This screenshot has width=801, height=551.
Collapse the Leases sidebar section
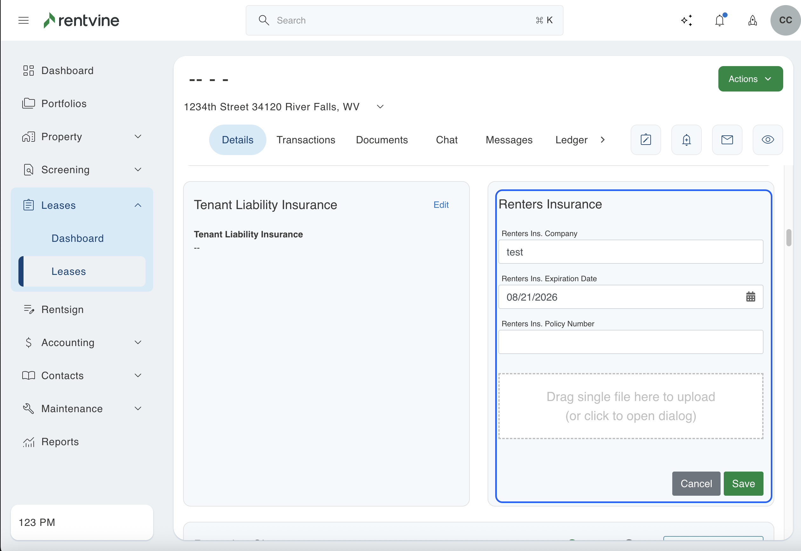(138, 205)
